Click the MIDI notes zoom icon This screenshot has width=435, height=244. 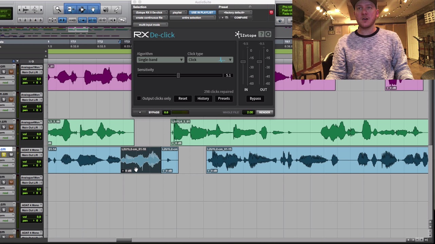click(x=34, y=10)
